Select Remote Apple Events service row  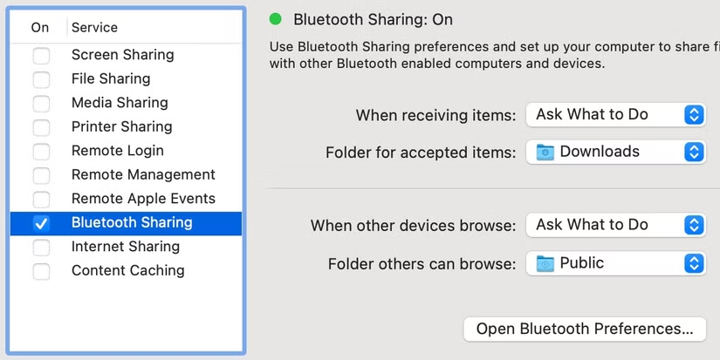[143, 199]
